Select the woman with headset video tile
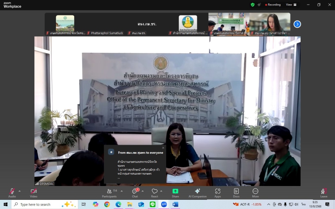This screenshot has width=335, height=209. click(270, 24)
